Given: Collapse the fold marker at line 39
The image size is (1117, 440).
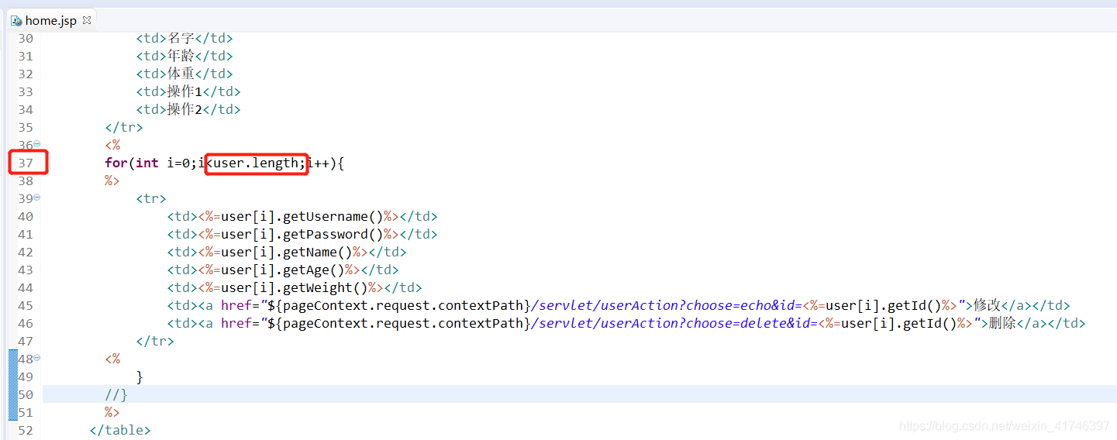Looking at the screenshot, I should [37, 198].
